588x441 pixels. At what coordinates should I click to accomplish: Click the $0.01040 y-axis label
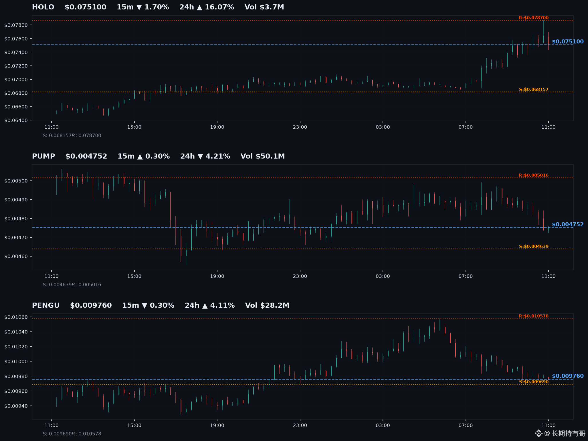pos(16,332)
